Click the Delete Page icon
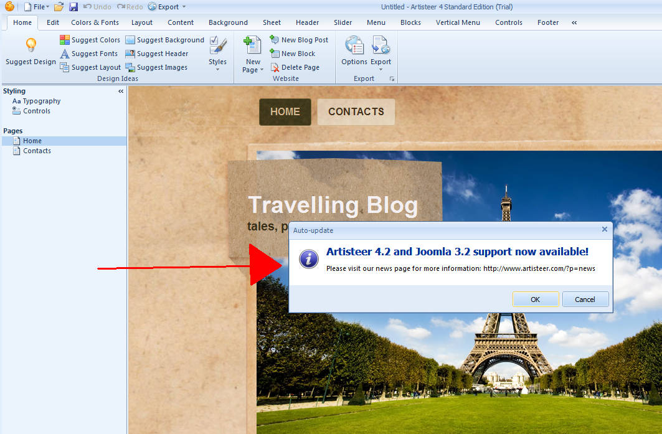Viewport: 662px width, 434px height. pos(275,67)
